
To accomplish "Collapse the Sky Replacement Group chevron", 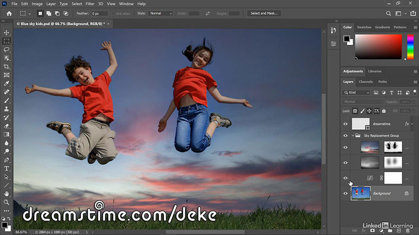I will 353,136.
